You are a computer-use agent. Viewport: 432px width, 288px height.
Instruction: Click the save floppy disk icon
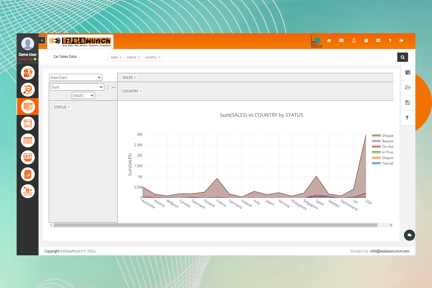point(408,103)
